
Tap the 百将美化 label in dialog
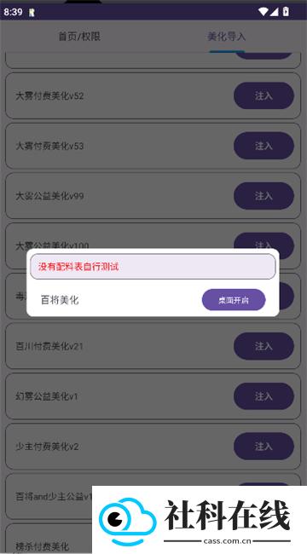pos(60,300)
